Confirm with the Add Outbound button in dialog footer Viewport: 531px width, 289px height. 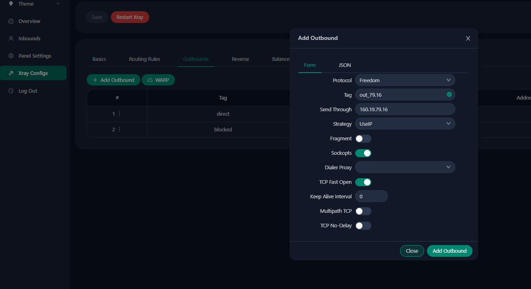tap(449, 251)
